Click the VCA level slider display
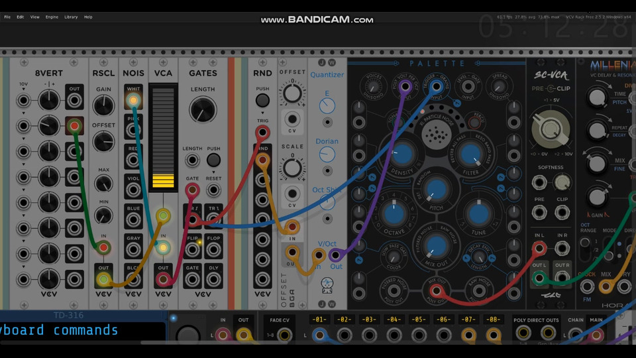Screen dimensions: 636x358 pos(163,138)
